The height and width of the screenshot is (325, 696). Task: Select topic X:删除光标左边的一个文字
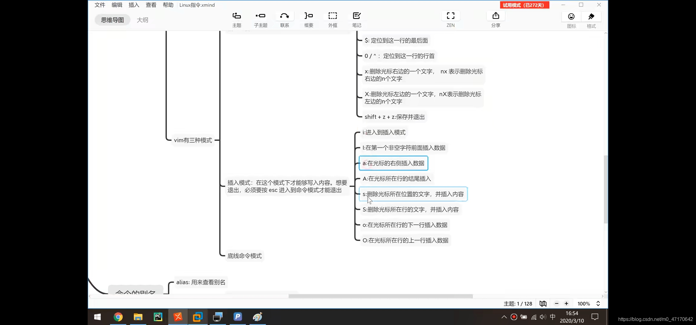423,98
